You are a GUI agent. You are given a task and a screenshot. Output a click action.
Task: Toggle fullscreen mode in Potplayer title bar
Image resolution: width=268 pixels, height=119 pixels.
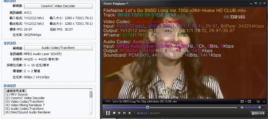pos(260,3)
